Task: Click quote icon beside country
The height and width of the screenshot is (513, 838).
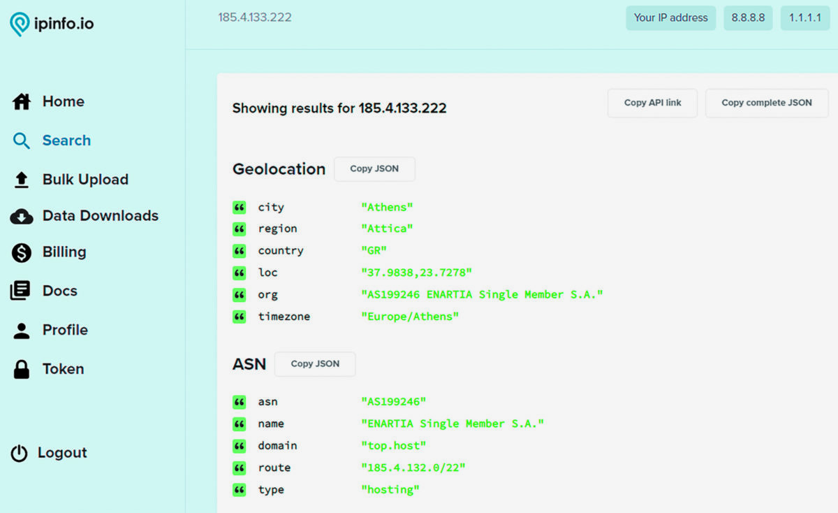Action: (240, 251)
